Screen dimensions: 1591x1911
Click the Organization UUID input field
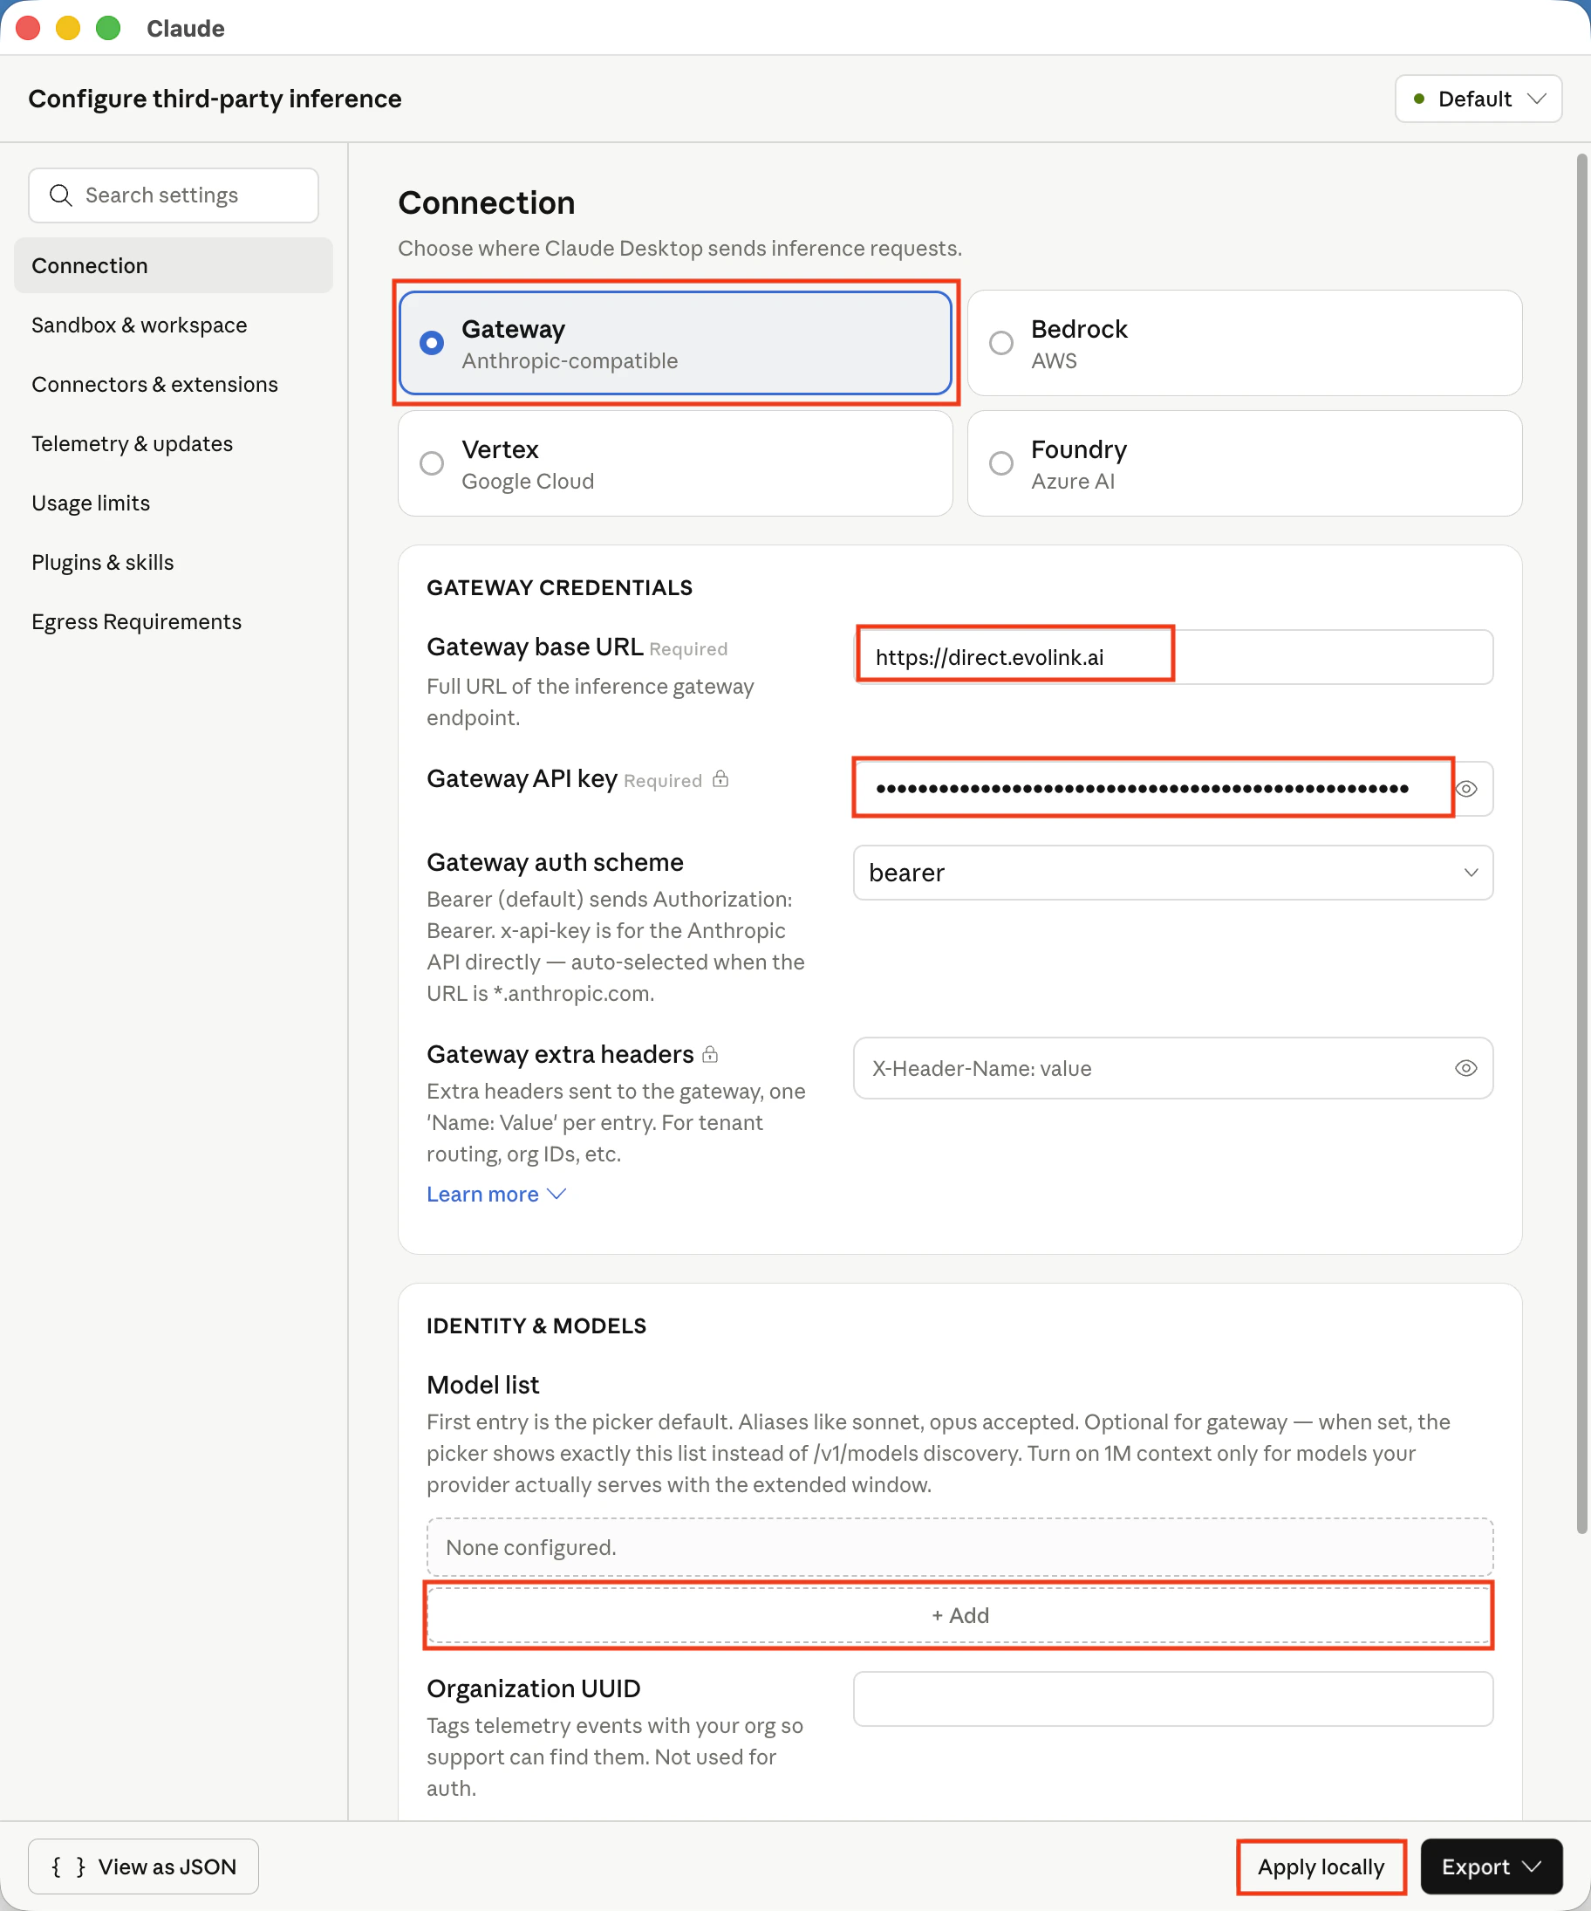pyautogui.click(x=1172, y=1699)
